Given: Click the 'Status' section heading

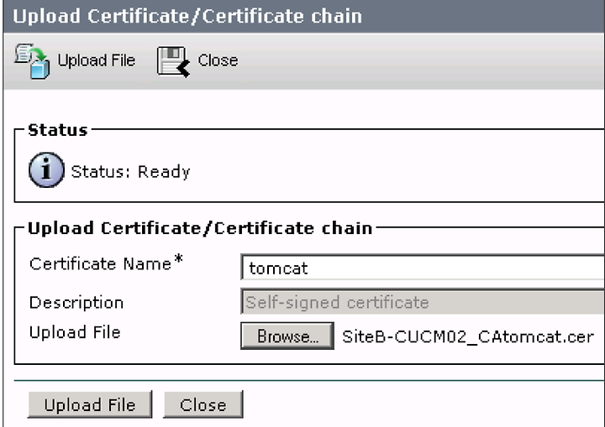Looking at the screenshot, I should point(58,130).
